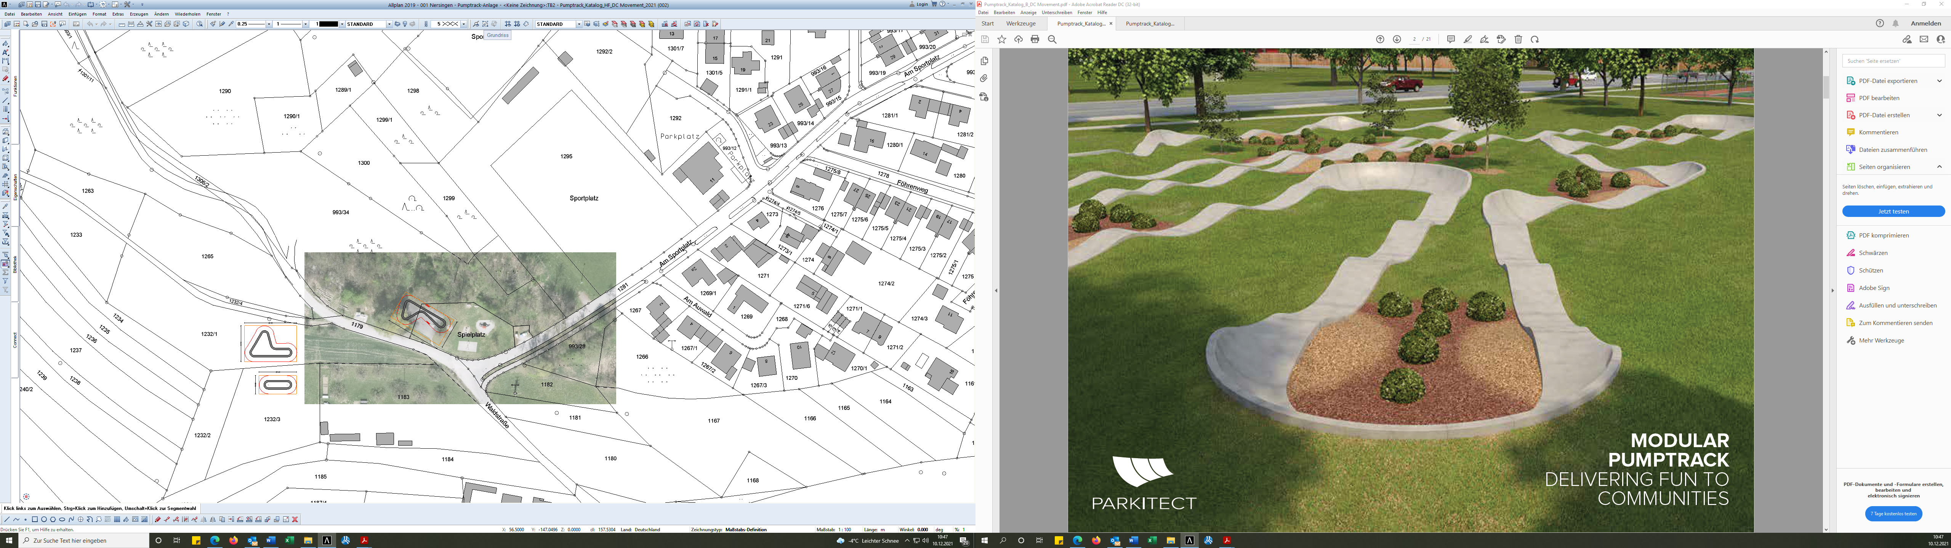Open Excel from the Windows taskbar
This screenshot has width=1951, height=548.
(x=289, y=540)
